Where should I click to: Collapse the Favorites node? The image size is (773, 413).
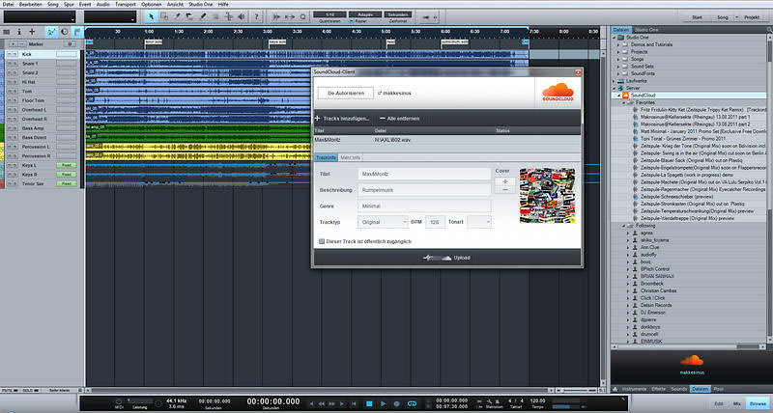coord(623,102)
